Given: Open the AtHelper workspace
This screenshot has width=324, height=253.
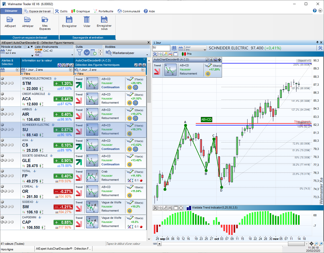Looking at the screenshot, I should pos(28,22).
